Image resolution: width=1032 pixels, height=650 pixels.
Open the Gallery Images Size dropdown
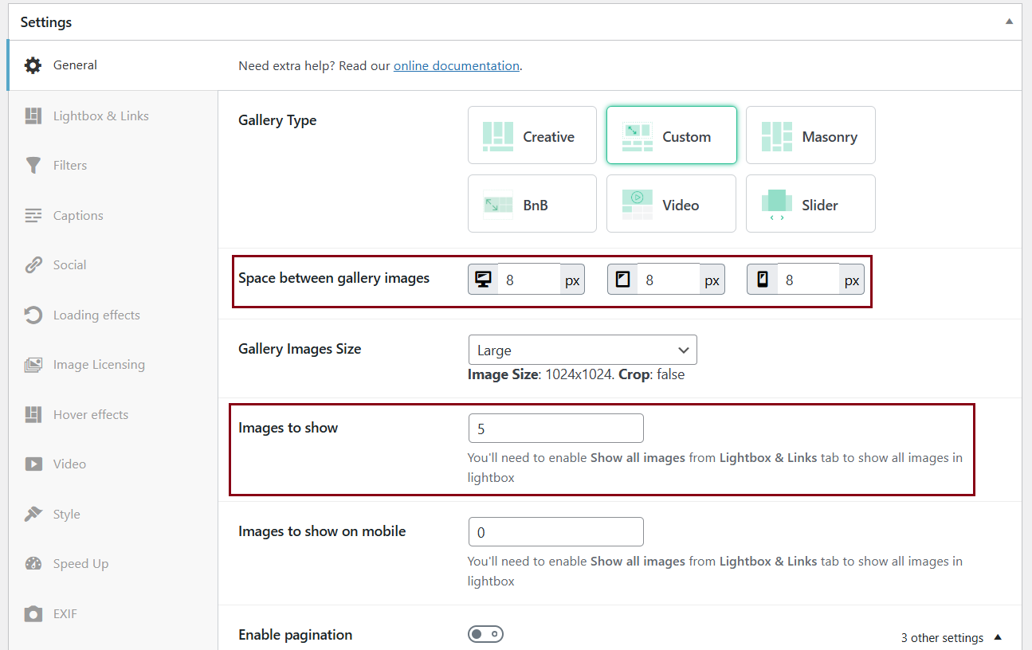pos(582,350)
